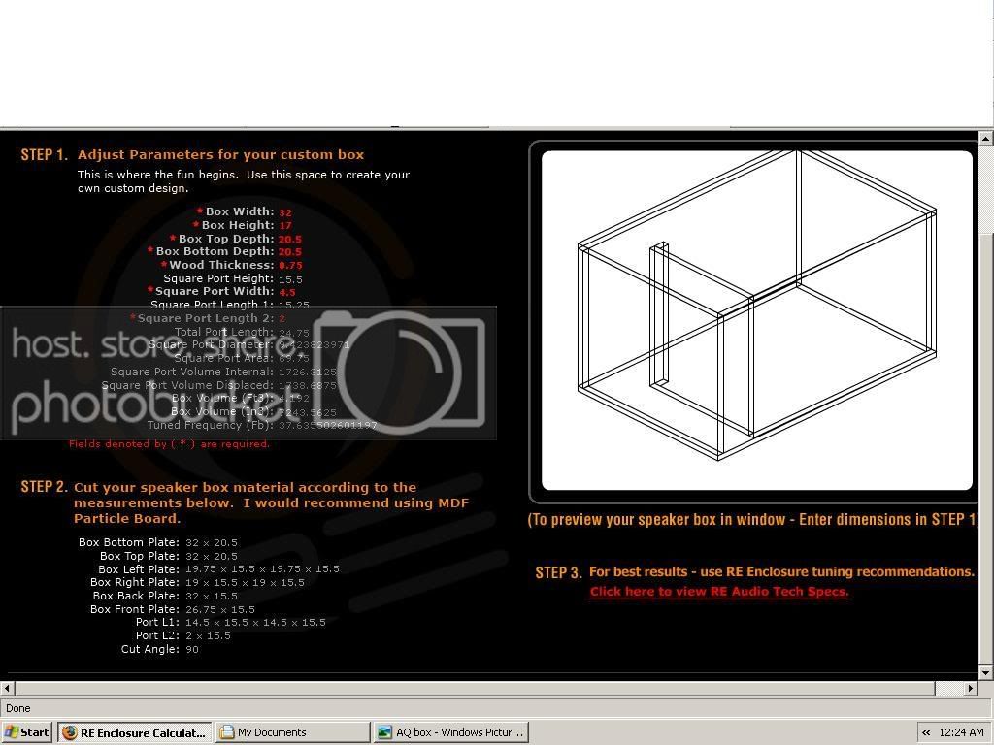Click horizontal scrollbar left arrow

point(7,688)
